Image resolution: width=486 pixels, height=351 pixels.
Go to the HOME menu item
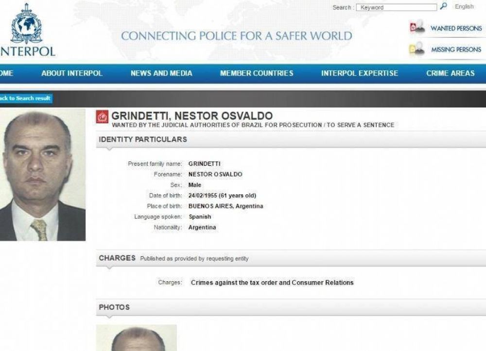click(6, 73)
